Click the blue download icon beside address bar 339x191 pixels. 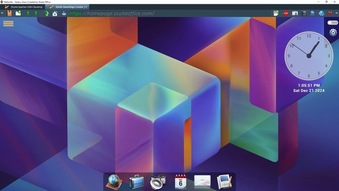[64, 13]
